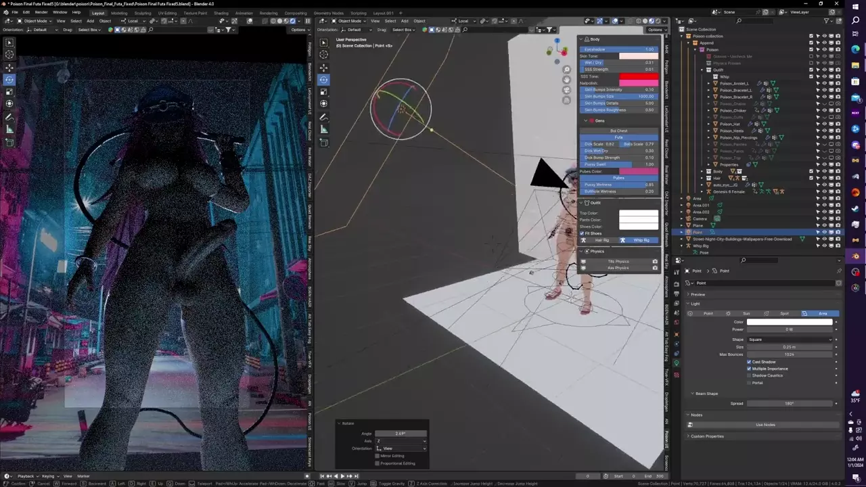Select the Move tool in left viewport
The width and height of the screenshot is (866, 487).
[9, 67]
